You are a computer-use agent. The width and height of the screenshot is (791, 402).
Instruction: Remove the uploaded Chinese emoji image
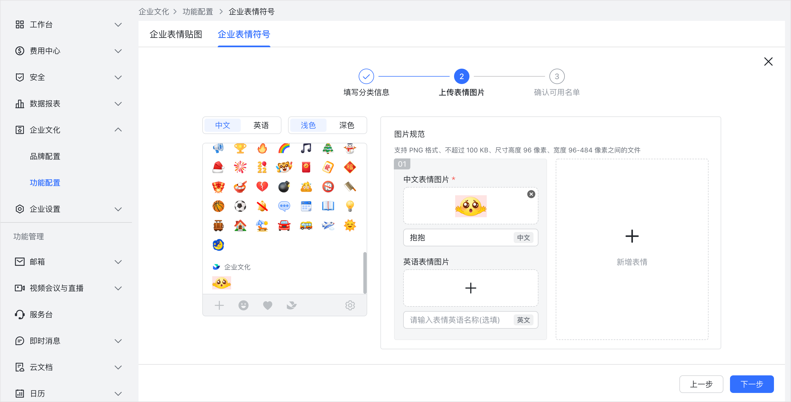[531, 194]
